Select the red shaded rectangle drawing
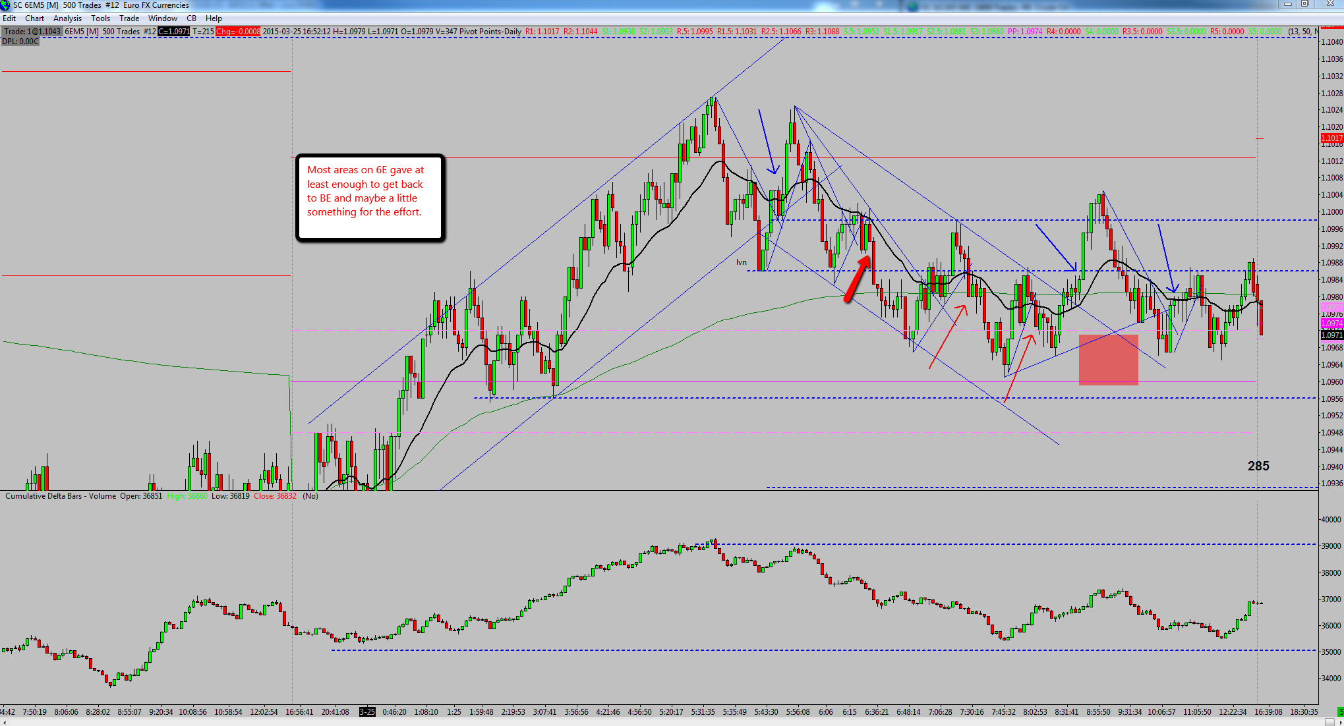Viewport: 1344px width, 726px height. (1108, 360)
